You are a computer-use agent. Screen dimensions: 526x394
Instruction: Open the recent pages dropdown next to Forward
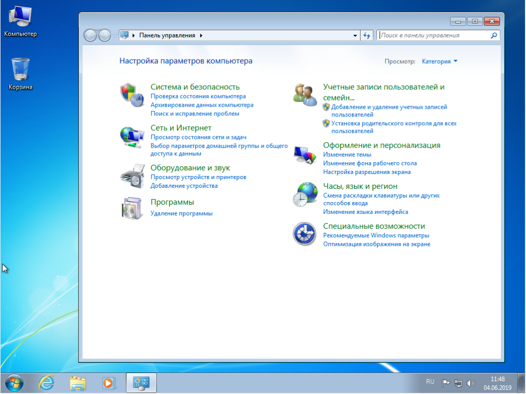pyautogui.click(x=115, y=35)
